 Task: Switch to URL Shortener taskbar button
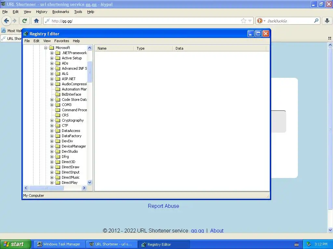(112, 244)
